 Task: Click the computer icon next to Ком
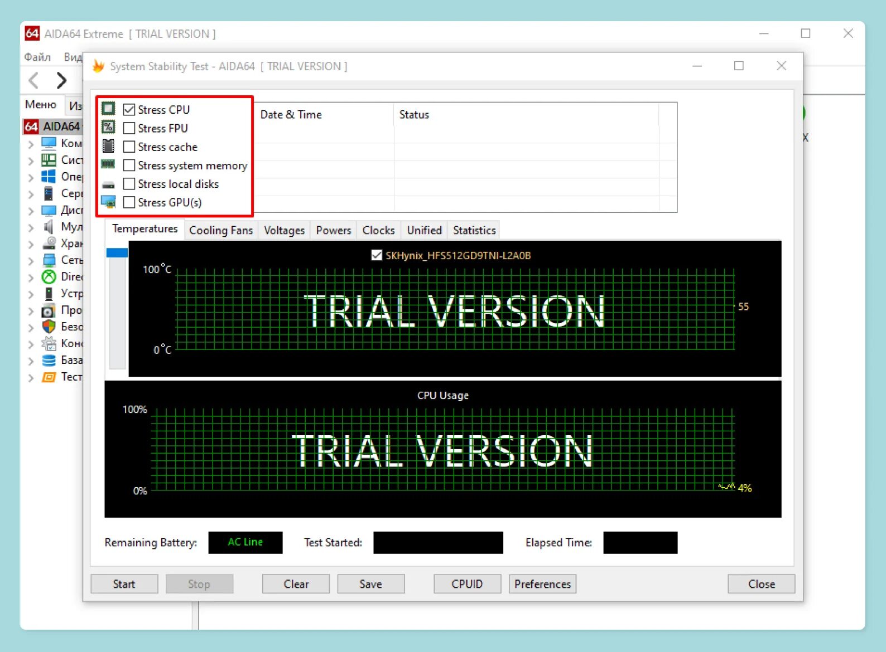click(49, 143)
